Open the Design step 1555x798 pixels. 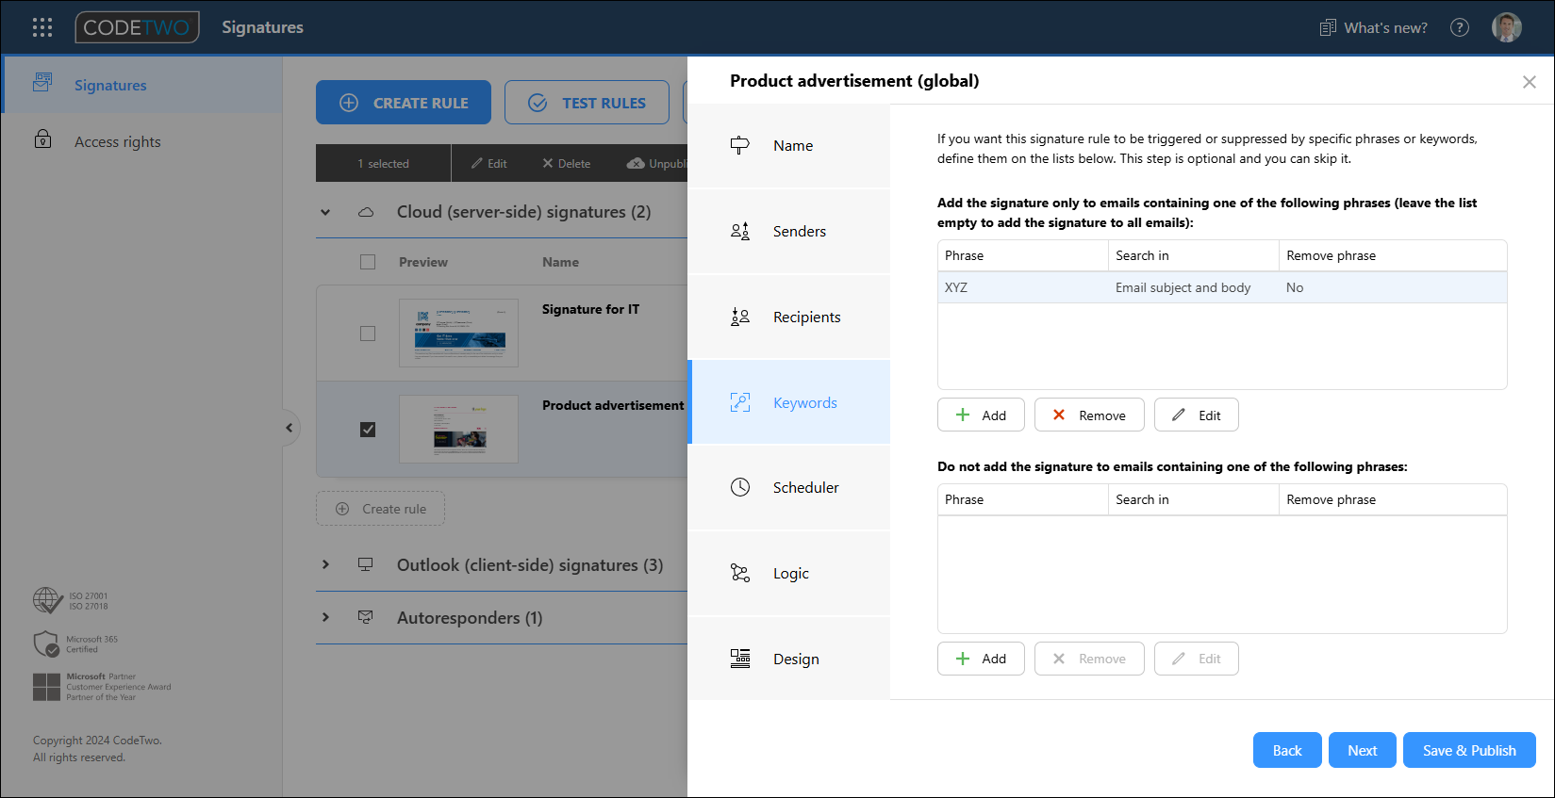(788, 659)
